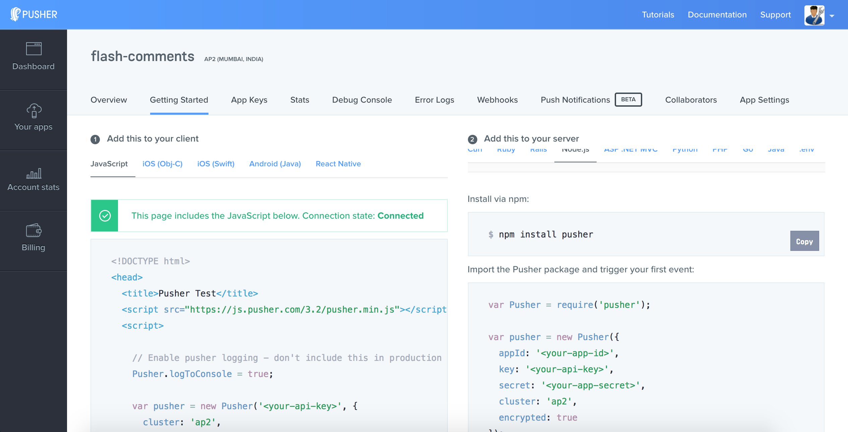Screen dimensions: 848x432
Task: Click the green Connected status checkmark
Action: pyautogui.click(x=104, y=216)
